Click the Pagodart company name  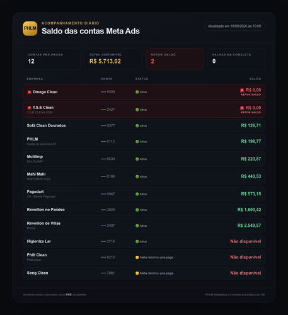[35, 192]
